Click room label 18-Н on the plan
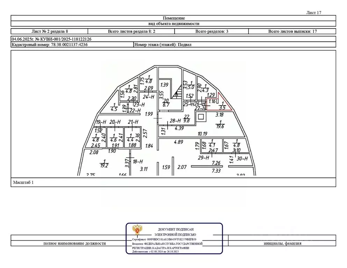The height and width of the screenshot is (268, 347). click(138, 161)
